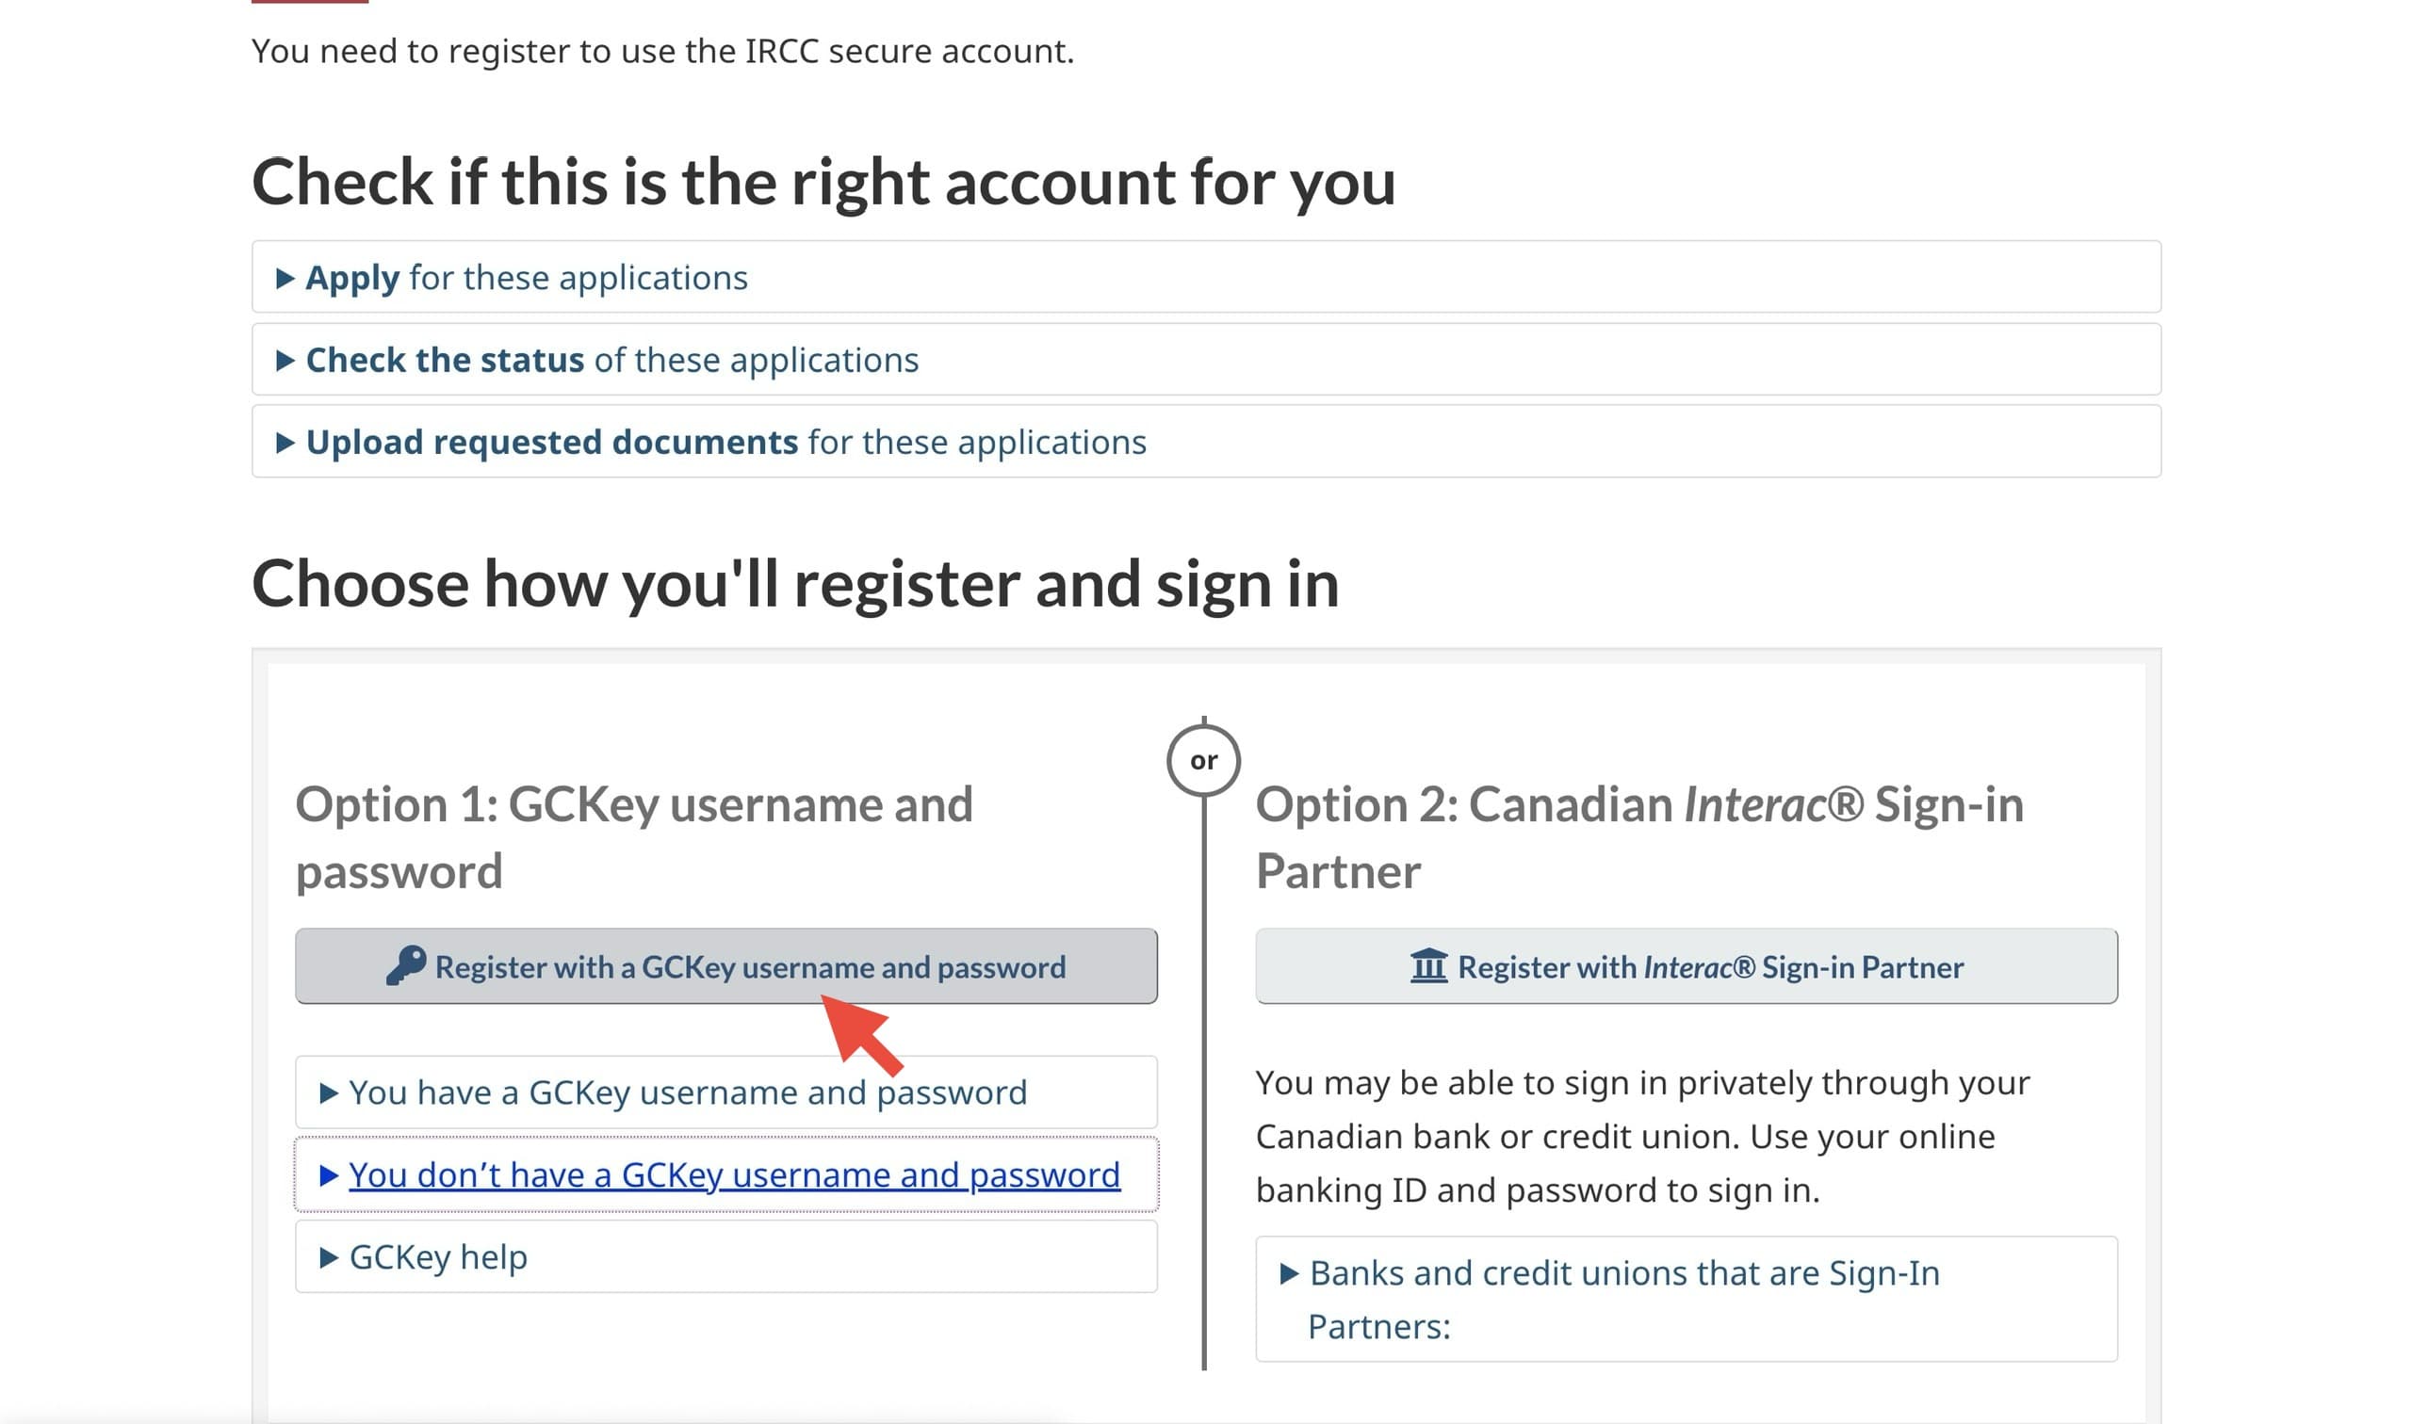The height and width of the screenshot is (1424, 2412).
Task: Expand "Check the status of these applications"
Action: [611, 360]
